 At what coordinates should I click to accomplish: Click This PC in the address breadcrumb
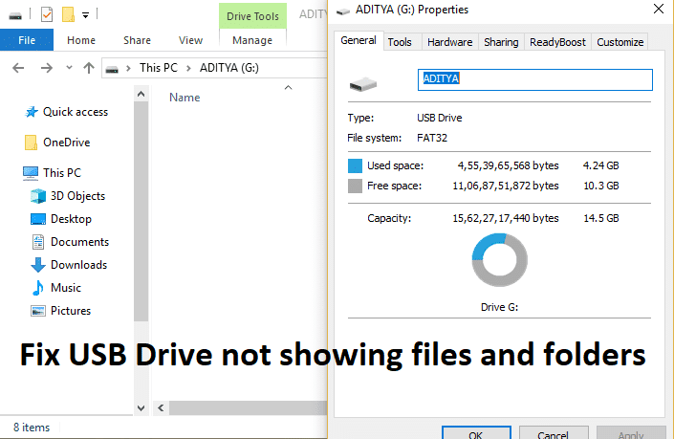coord(158,68)
